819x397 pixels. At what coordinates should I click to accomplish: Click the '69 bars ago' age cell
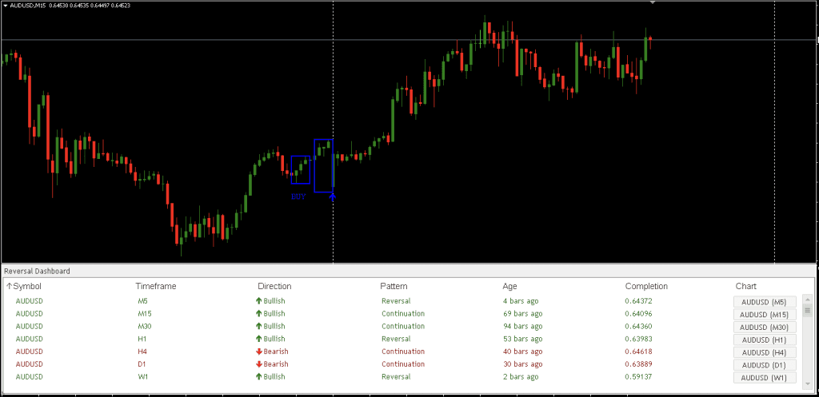pyautogui.click(x=522, y=314)
